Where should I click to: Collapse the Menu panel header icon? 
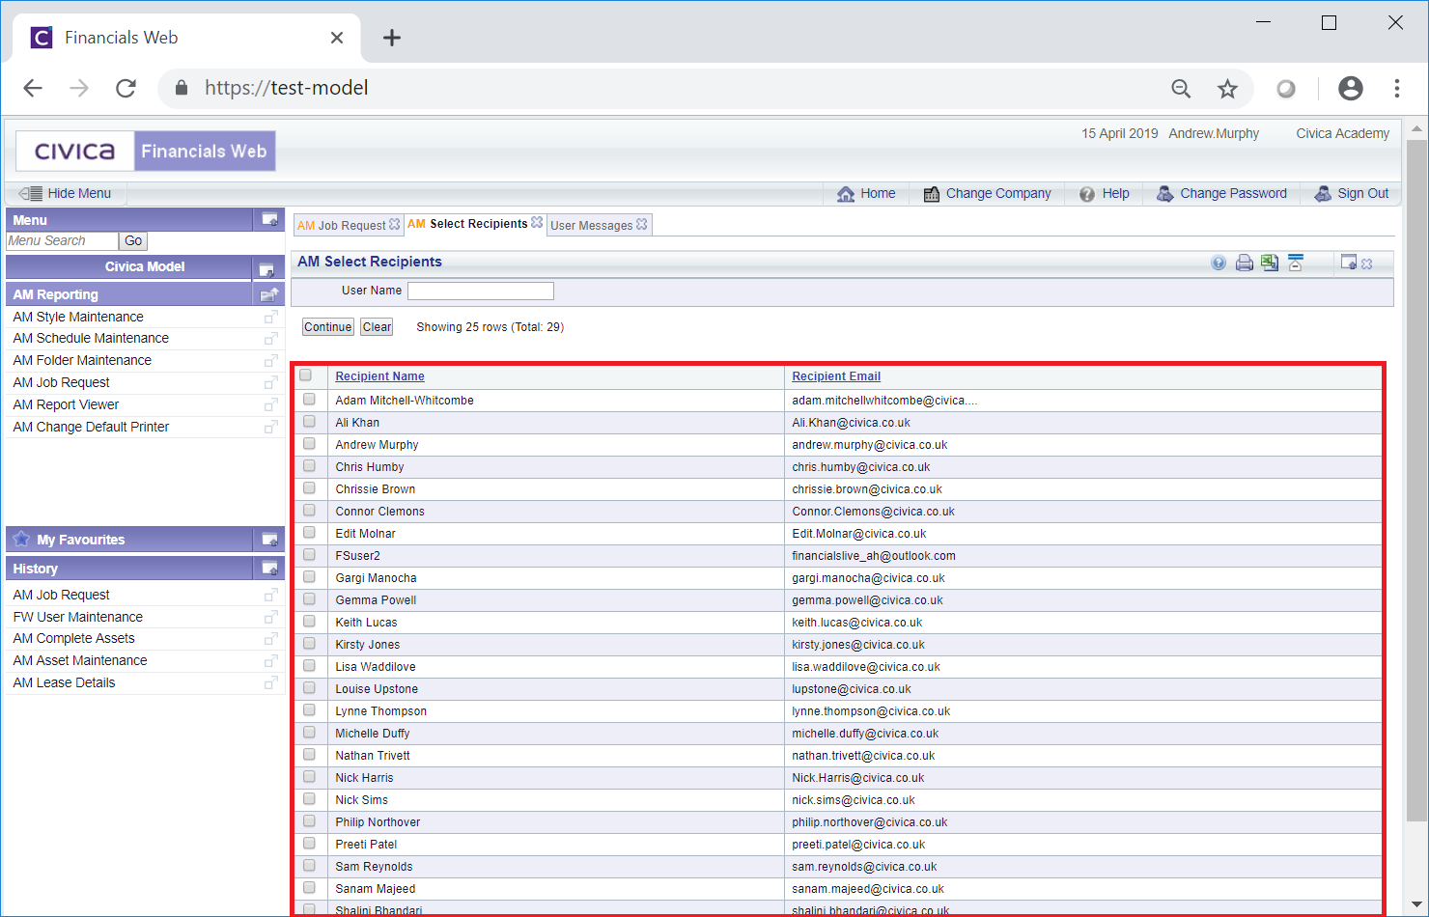point(269,220)
